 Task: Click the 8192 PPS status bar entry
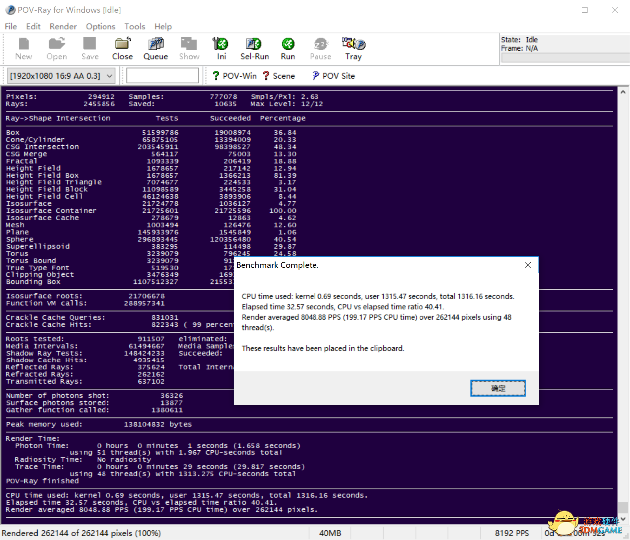coord(512,533)
